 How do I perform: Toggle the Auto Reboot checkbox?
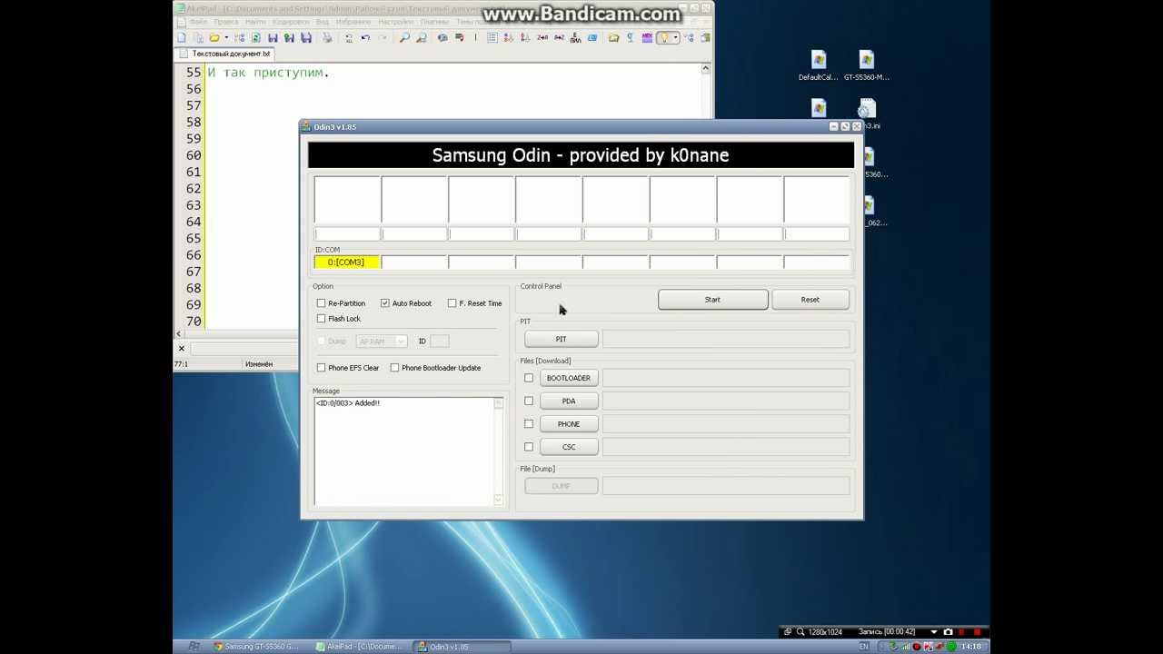pyautogui.click(x=385, y=303)
